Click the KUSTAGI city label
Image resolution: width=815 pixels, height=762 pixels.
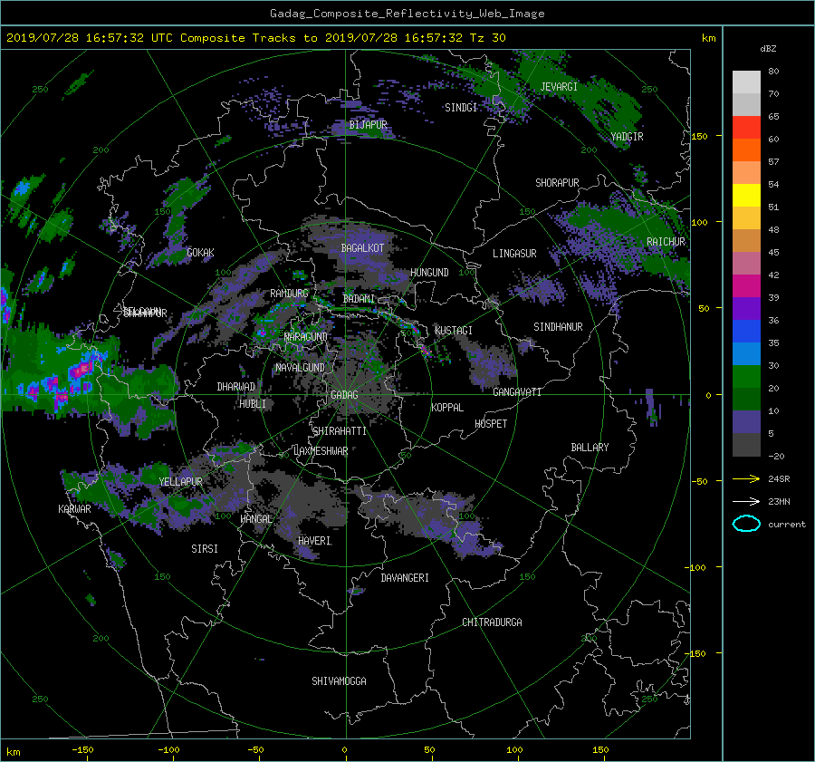[454, 331]
